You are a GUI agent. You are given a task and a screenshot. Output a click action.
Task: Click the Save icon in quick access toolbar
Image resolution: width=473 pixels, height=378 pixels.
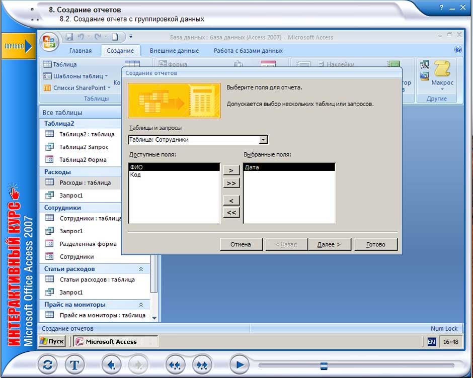click(x=70, y=37)
